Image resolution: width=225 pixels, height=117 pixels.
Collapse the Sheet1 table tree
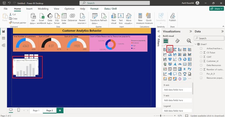(196, 44)
